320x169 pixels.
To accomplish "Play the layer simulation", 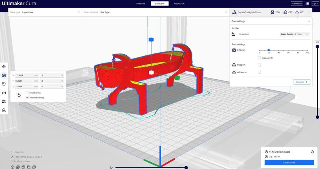I will (111, 167).
